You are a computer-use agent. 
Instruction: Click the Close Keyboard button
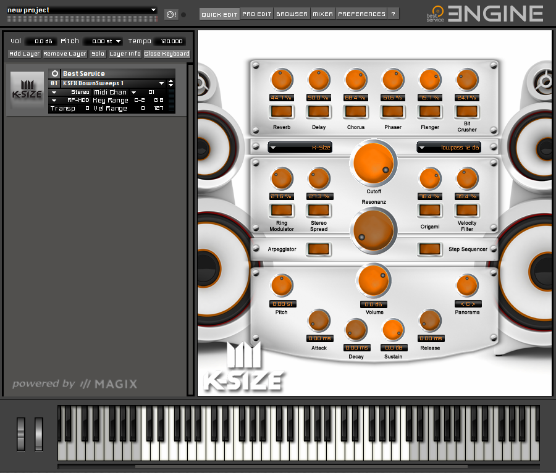click(x=167, y=54)
